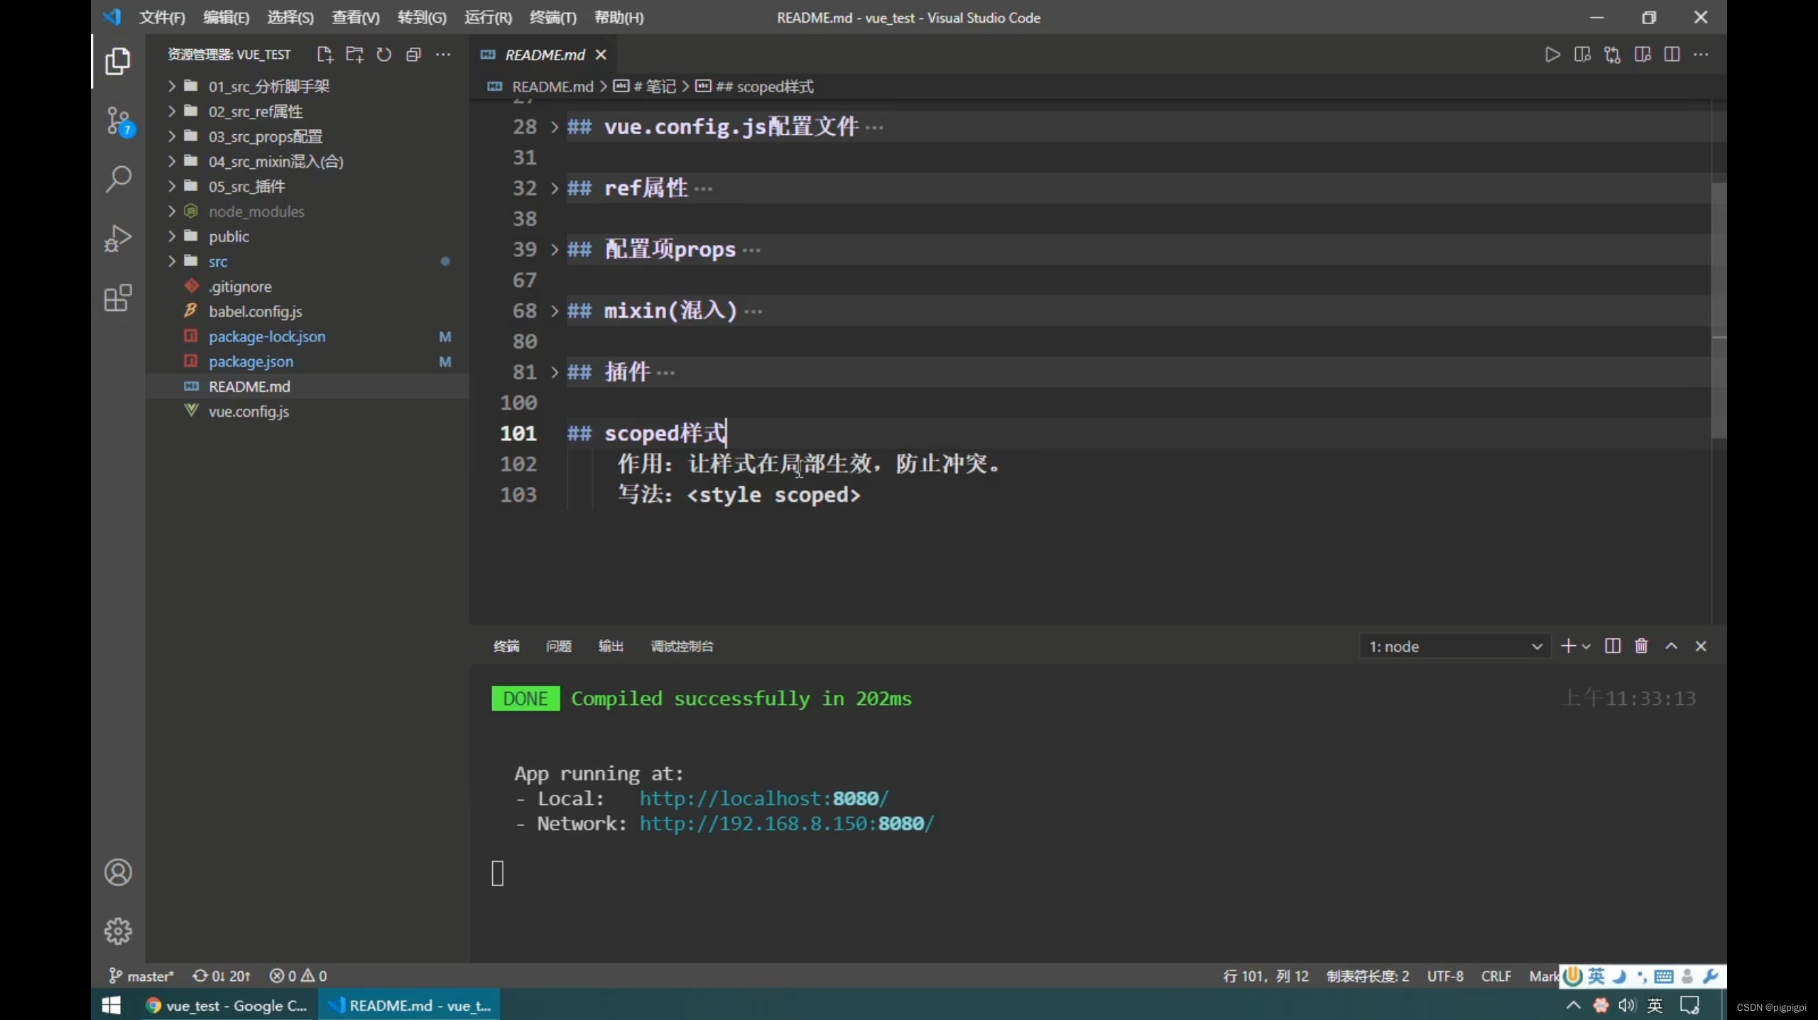The image size is (1818, 1020).
Task: Open editor more actions menu
Action: click(1701, 55)
